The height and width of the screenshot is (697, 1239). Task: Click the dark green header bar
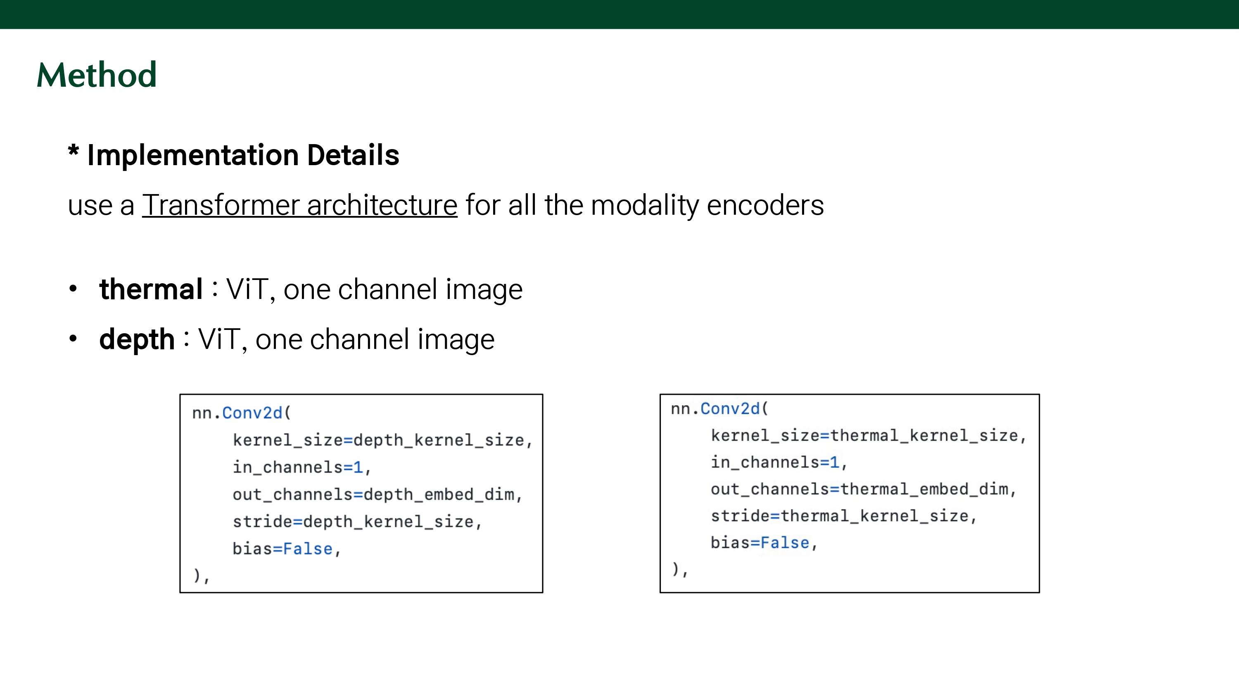click(x=619, y=14)
